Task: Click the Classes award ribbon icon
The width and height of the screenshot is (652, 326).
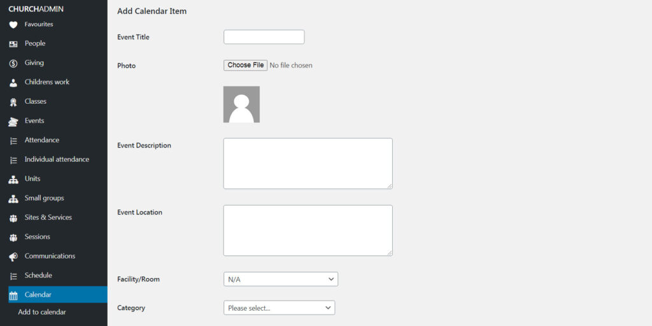Action: pyautogui.click(x=13, y=102)
